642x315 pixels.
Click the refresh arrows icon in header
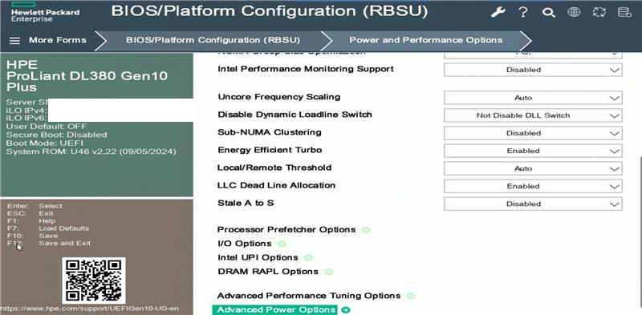click(x=599, y=12)
